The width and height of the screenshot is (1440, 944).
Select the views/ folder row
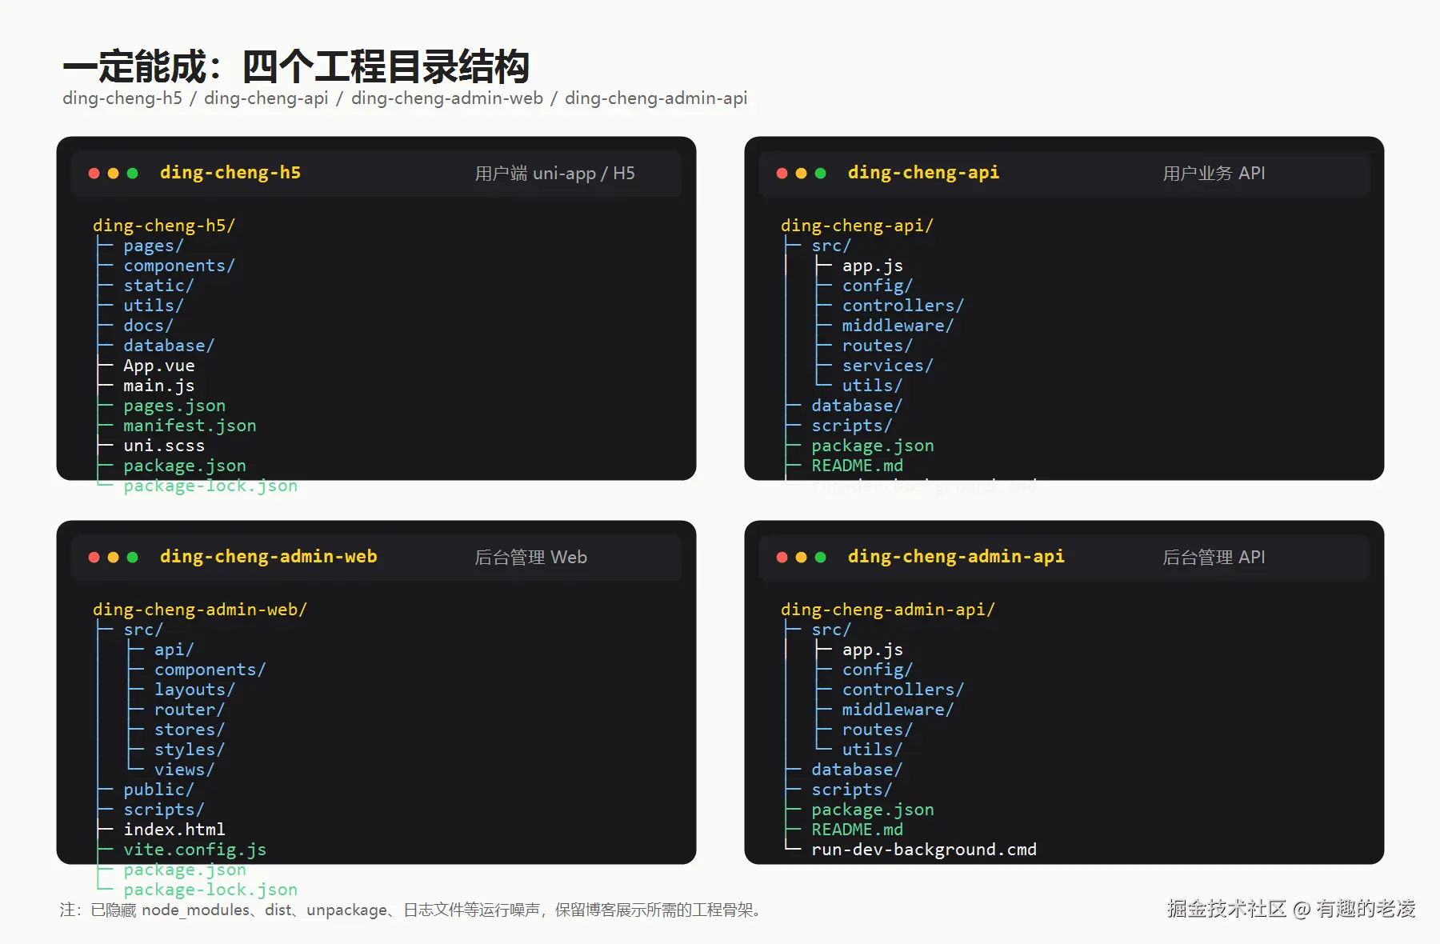[x=185, y=770]
